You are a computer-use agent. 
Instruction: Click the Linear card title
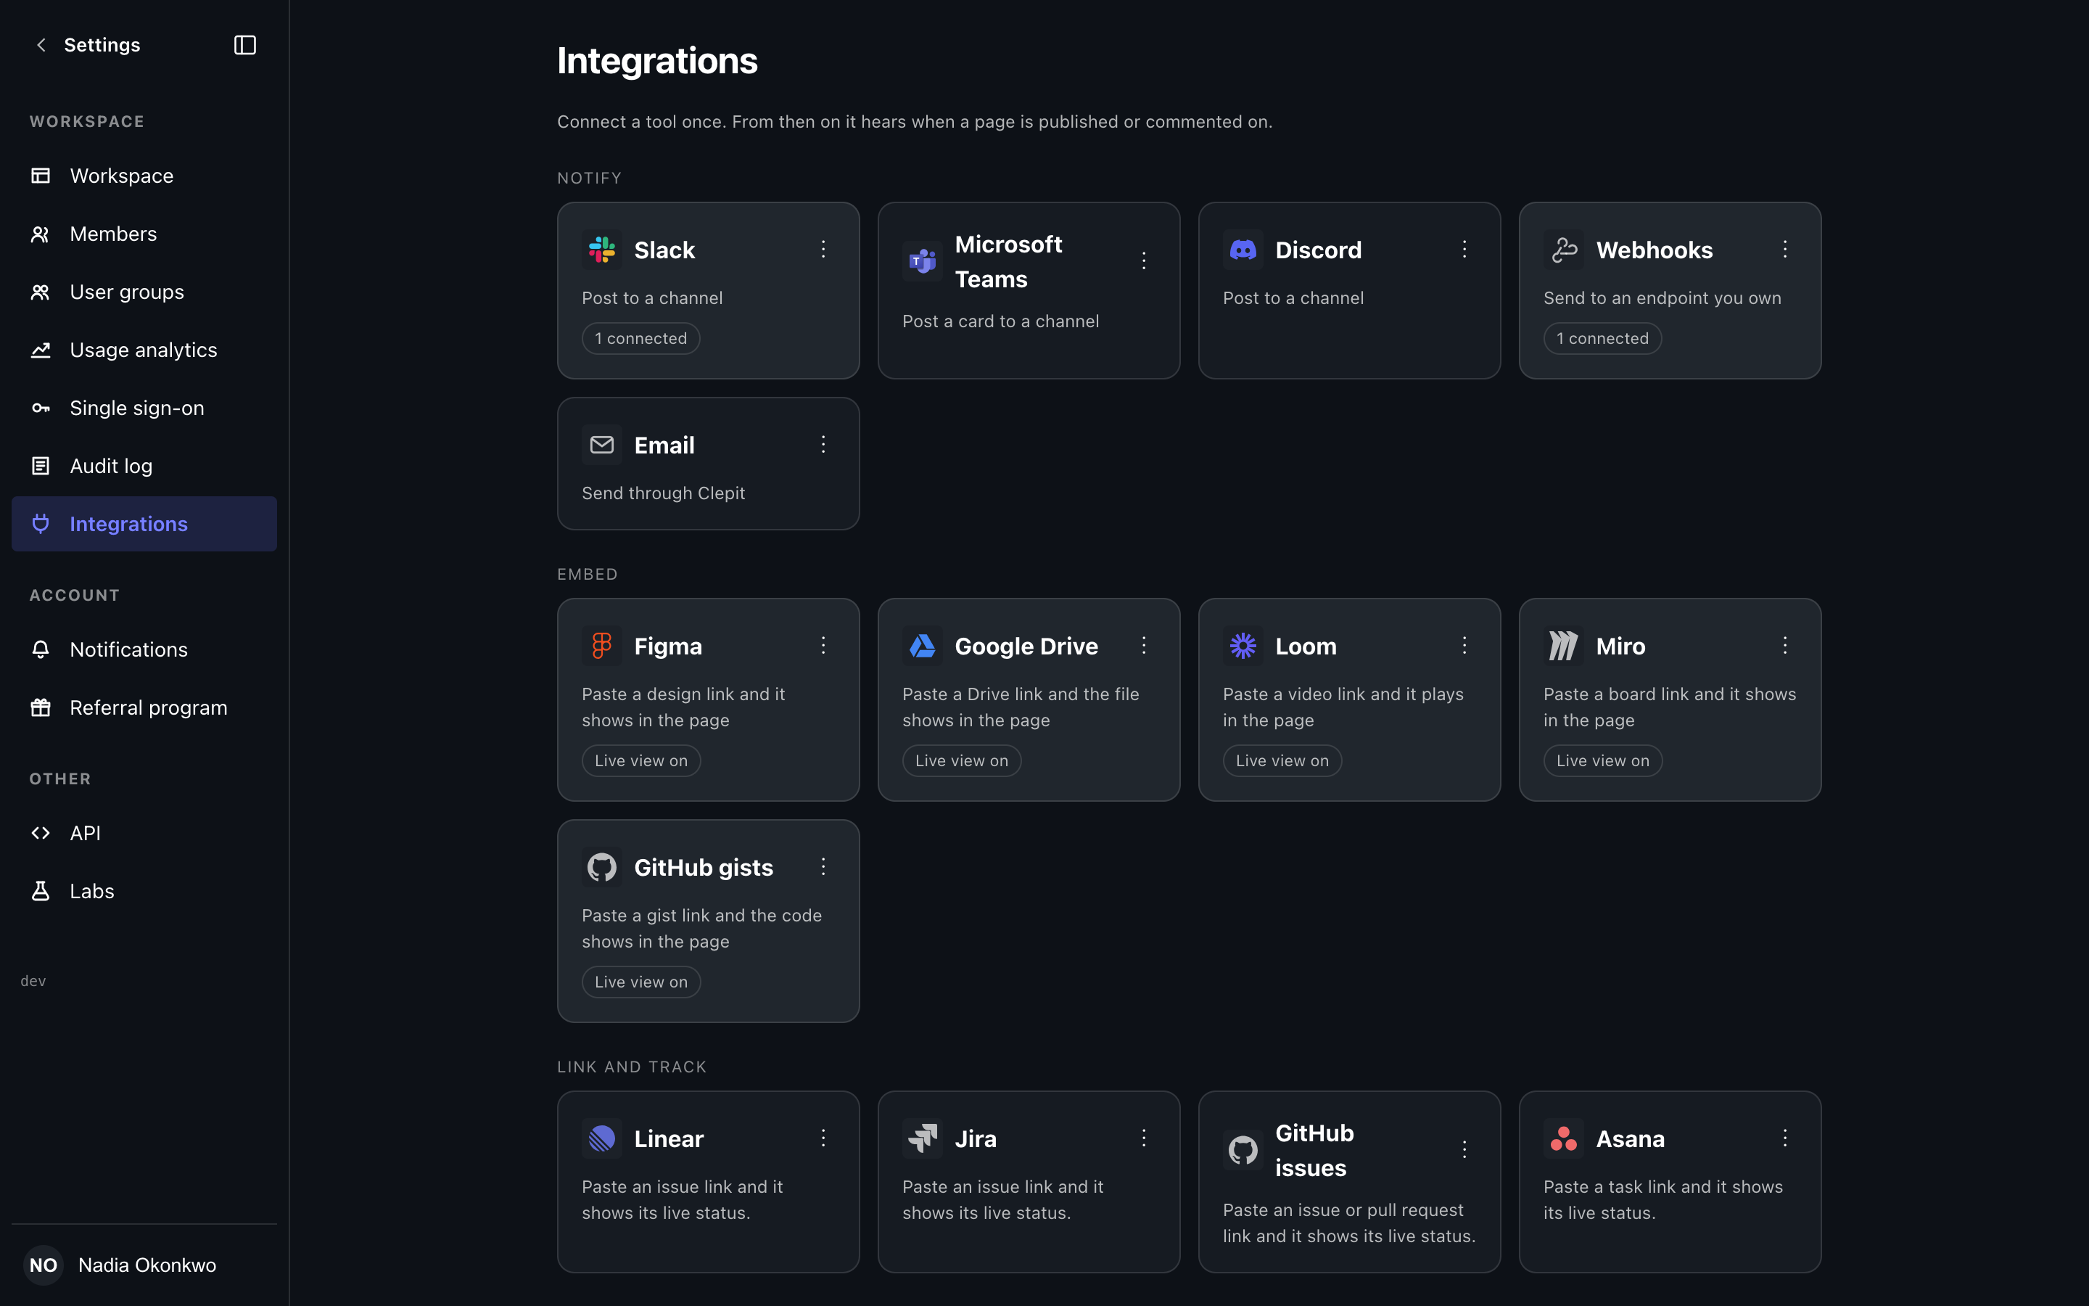[669, 1139]
